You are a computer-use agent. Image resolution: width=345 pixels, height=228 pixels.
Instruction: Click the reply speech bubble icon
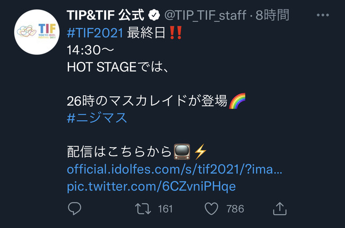point(75,208)
